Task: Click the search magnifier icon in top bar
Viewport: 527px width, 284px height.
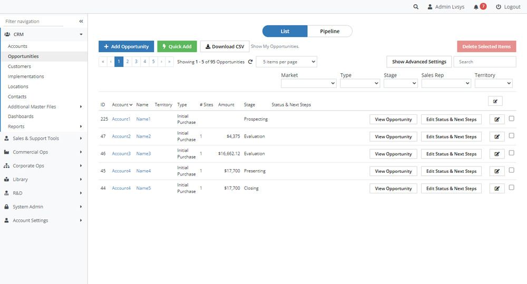Action: click(x=416, y=7)
